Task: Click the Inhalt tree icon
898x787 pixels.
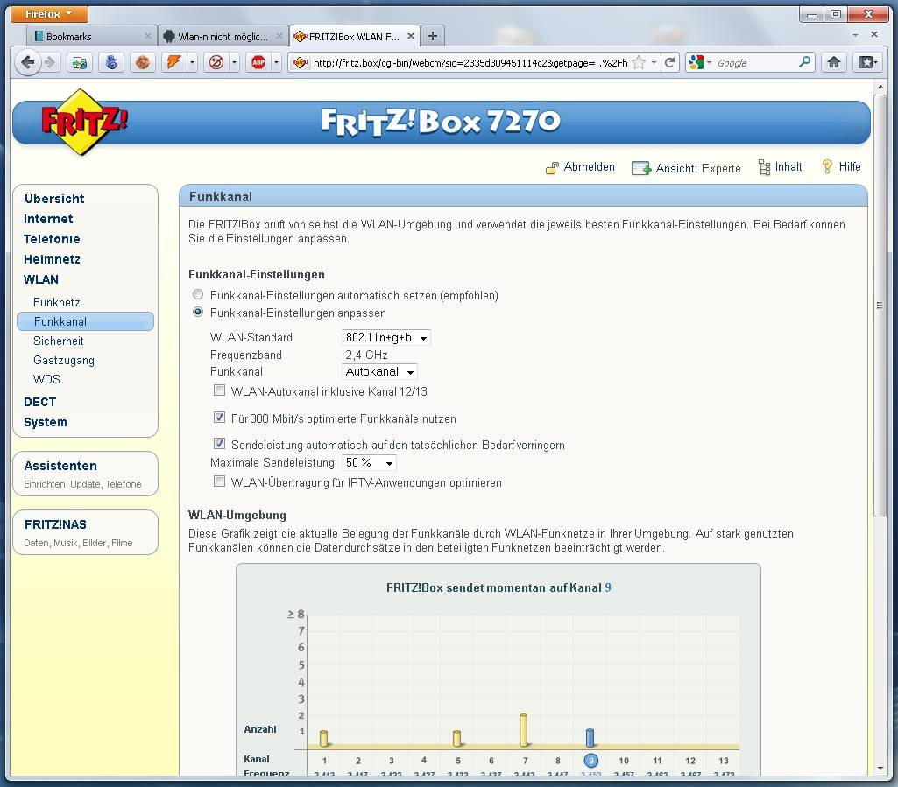Action: 764,167
